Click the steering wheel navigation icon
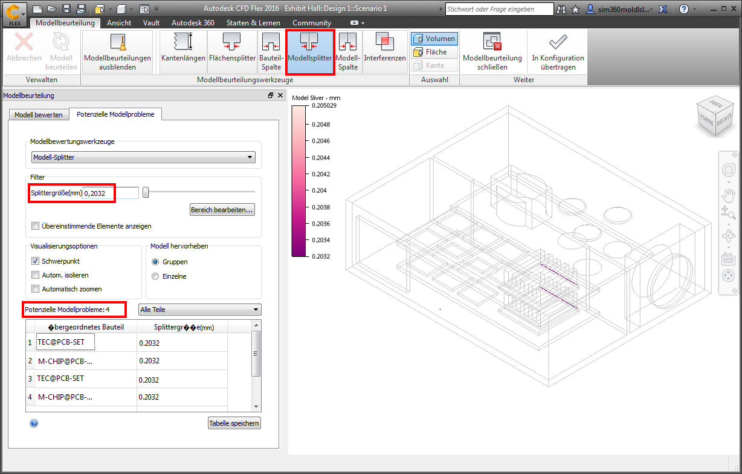Screen dimensions: 742x474 click(x=728, y=170)
